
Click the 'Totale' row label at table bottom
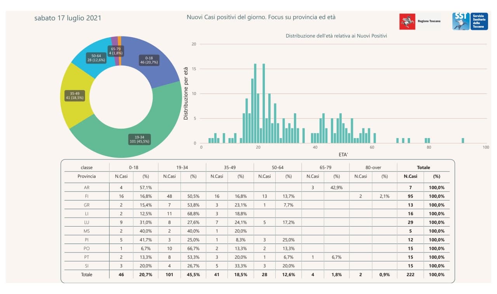pos(87,275)
